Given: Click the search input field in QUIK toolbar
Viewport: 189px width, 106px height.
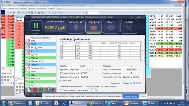Looking at the screenshot, I should pyautogui.click(x=93, y=12).
